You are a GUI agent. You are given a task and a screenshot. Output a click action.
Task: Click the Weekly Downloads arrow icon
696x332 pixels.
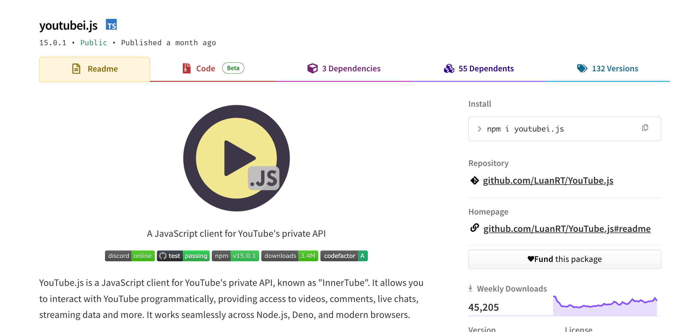pos(470,288)
